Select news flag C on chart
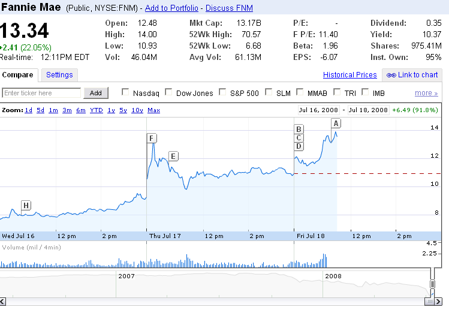The image size is (449, 310). pos(299,137)
